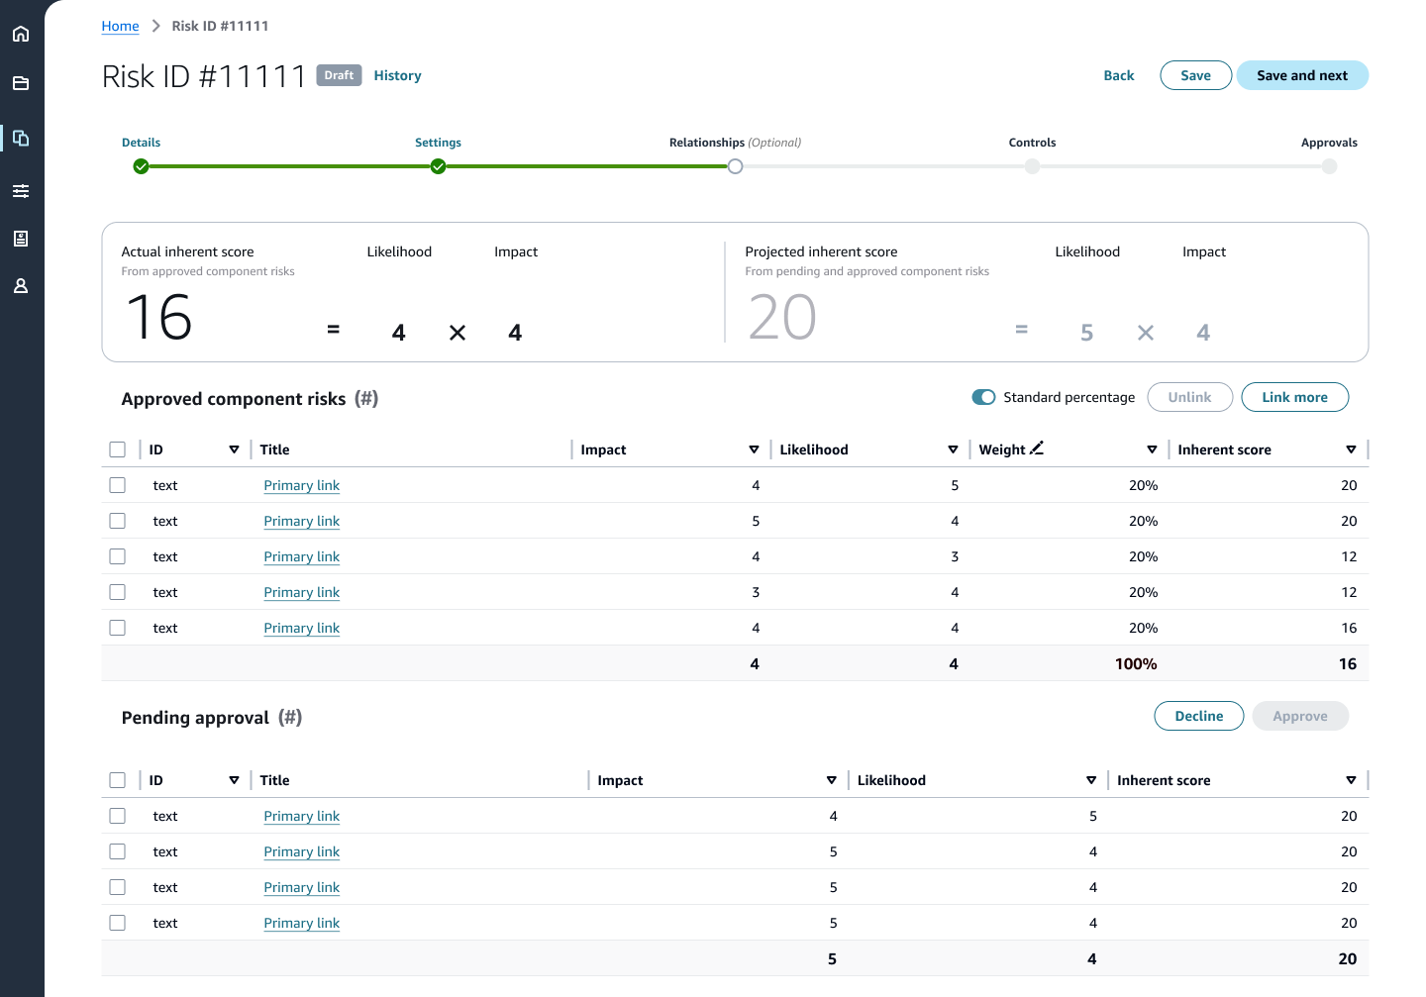Open the Weight column sort arrow
This screenshot has height=997, width=1426.
pyautogui.click(x=1152, y=449)
